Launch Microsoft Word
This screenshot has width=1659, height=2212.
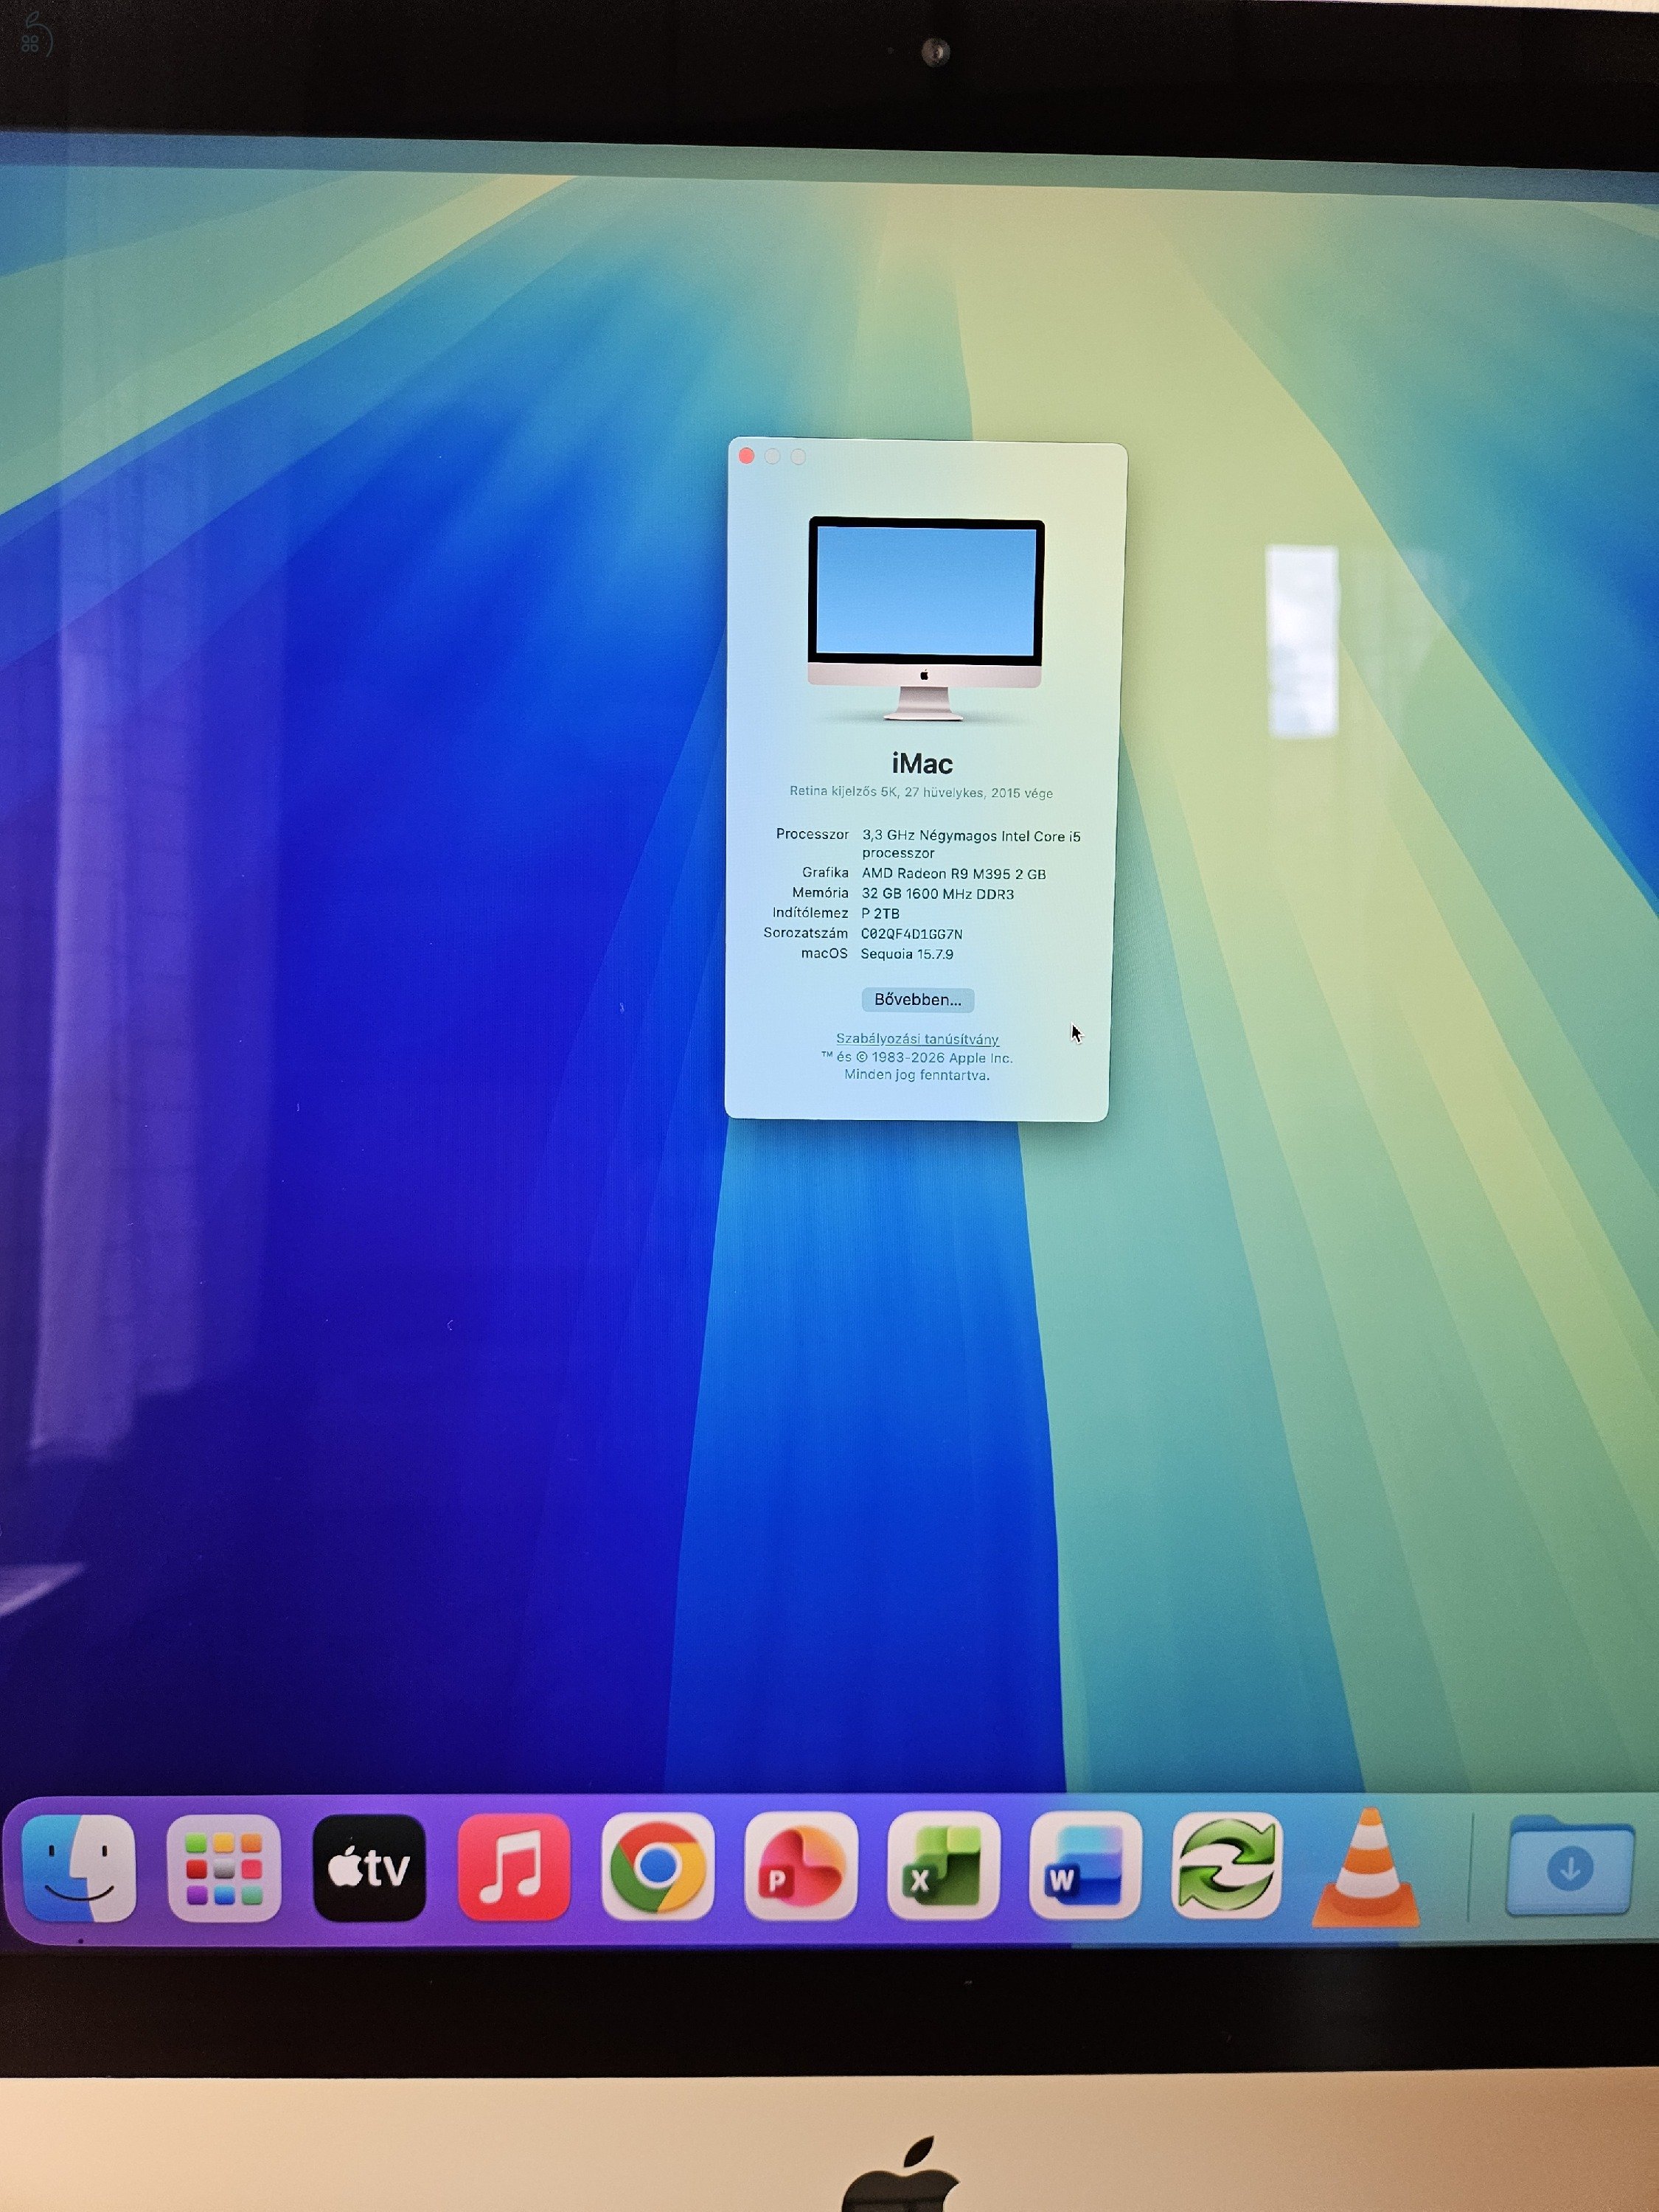coord(1085,1866)
